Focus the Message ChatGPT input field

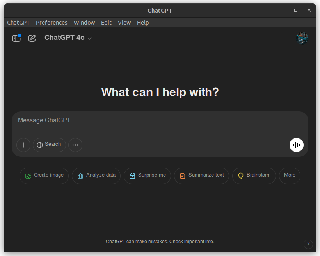(160, 120)
